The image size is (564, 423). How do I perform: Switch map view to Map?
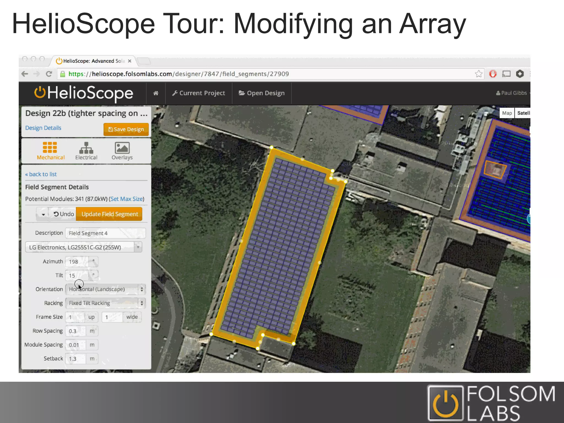507,113
